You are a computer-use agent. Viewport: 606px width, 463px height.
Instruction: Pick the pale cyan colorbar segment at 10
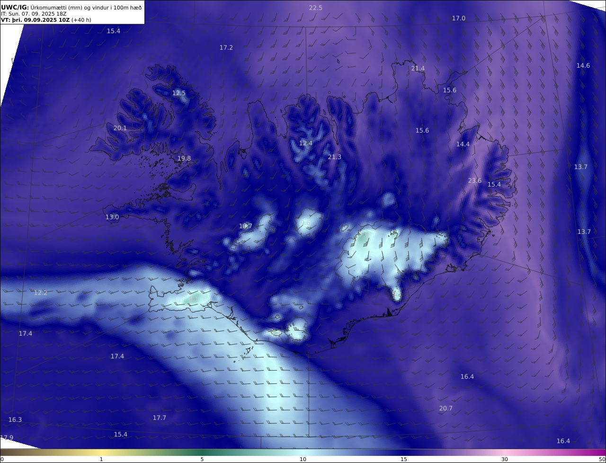click(x=303, y=452)
